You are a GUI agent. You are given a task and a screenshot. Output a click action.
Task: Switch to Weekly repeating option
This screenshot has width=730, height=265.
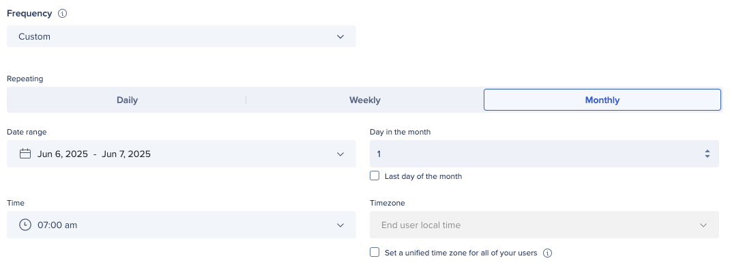point(365,100)
